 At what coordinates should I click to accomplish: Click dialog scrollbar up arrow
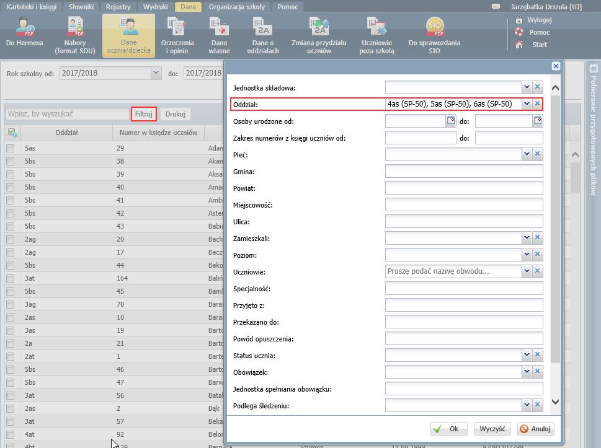[555, 88]
